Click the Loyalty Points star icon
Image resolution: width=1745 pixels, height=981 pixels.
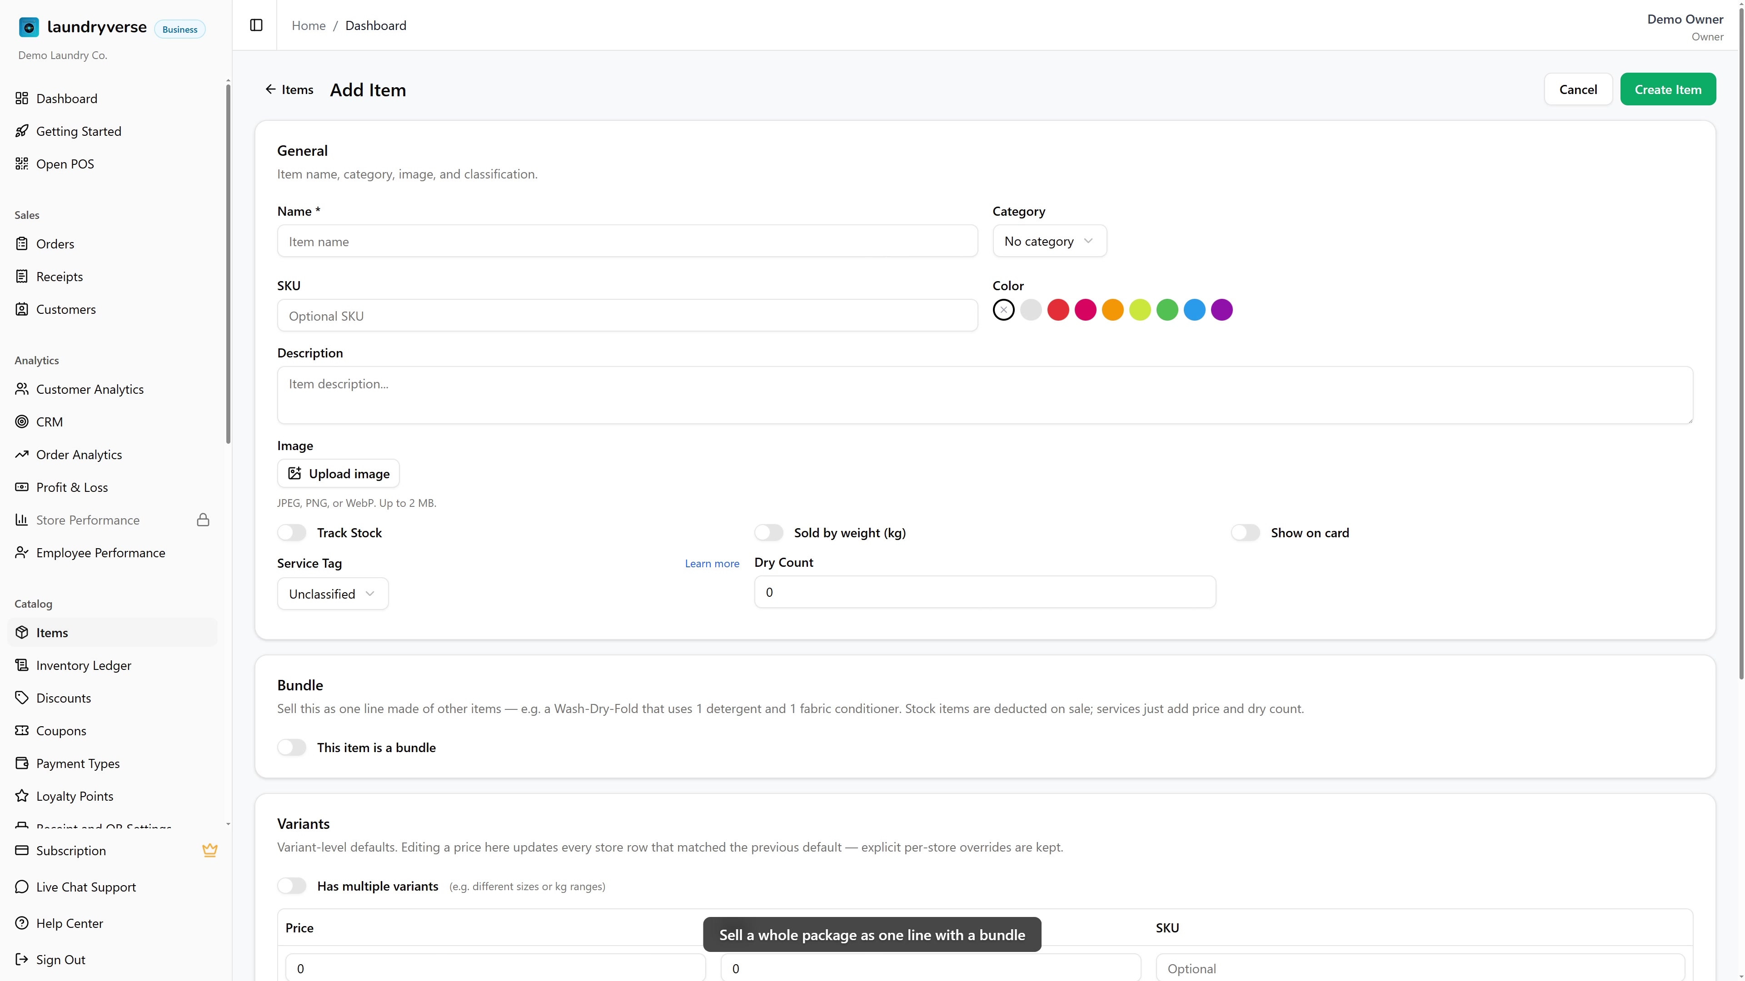coord(22,796)
